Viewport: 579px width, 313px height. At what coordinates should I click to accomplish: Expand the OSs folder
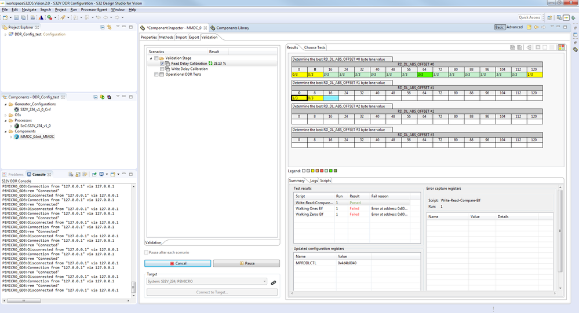[x=6, y=115]
